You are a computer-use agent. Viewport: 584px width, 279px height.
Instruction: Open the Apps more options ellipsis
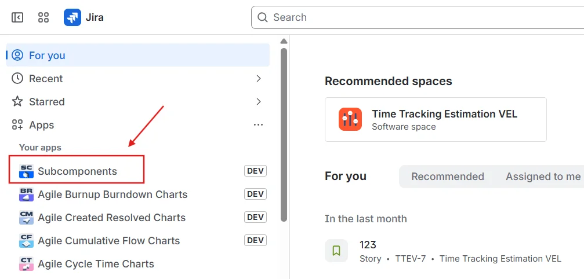tap(259, 125)
